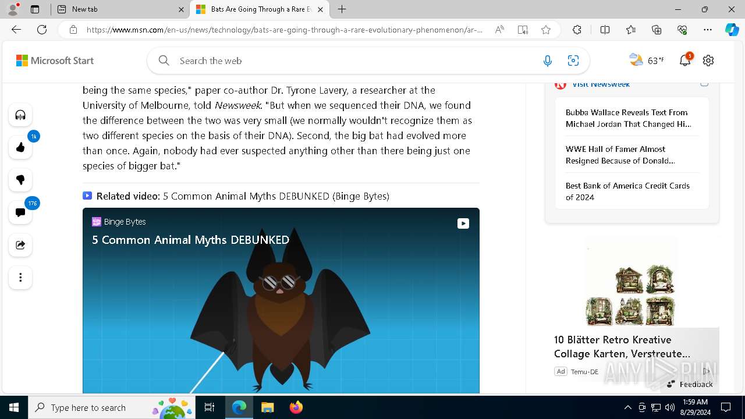Click the Search the web box
745x419 pixels.
tap(355, 61)
